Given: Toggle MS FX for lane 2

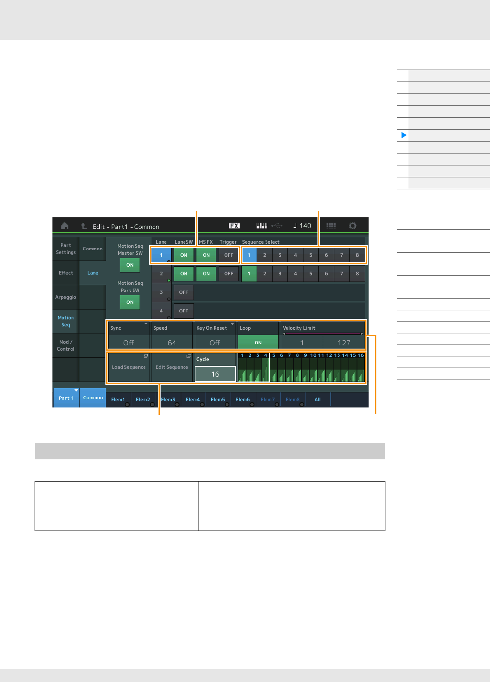Looking at the screenshot, I should pos(206,274).
